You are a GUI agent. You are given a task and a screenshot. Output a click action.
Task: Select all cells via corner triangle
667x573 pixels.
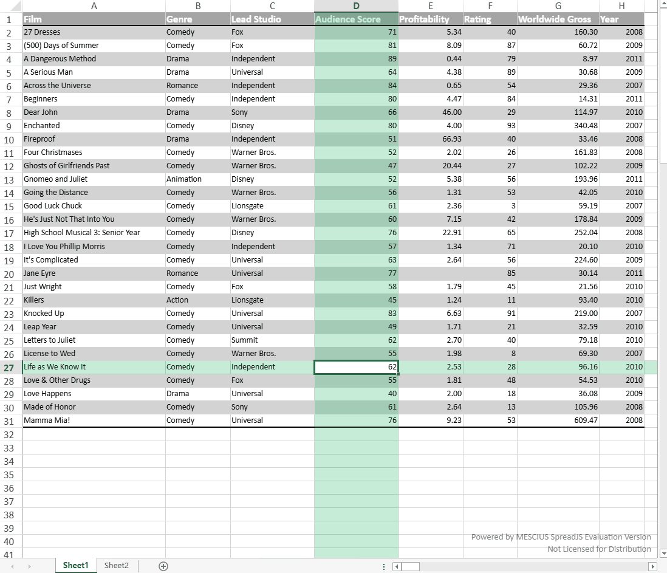click(11, 6)
